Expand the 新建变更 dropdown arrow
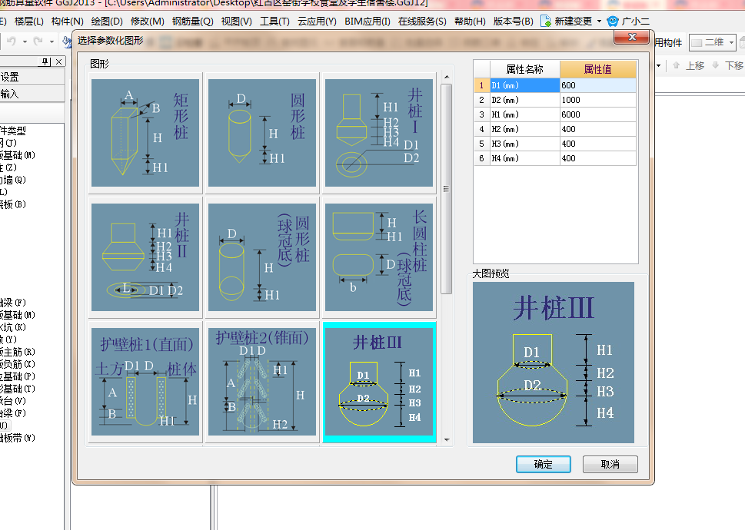 point(599,22)
